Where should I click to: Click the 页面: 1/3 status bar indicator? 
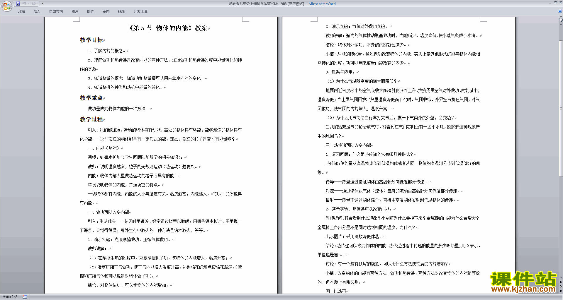10,297
